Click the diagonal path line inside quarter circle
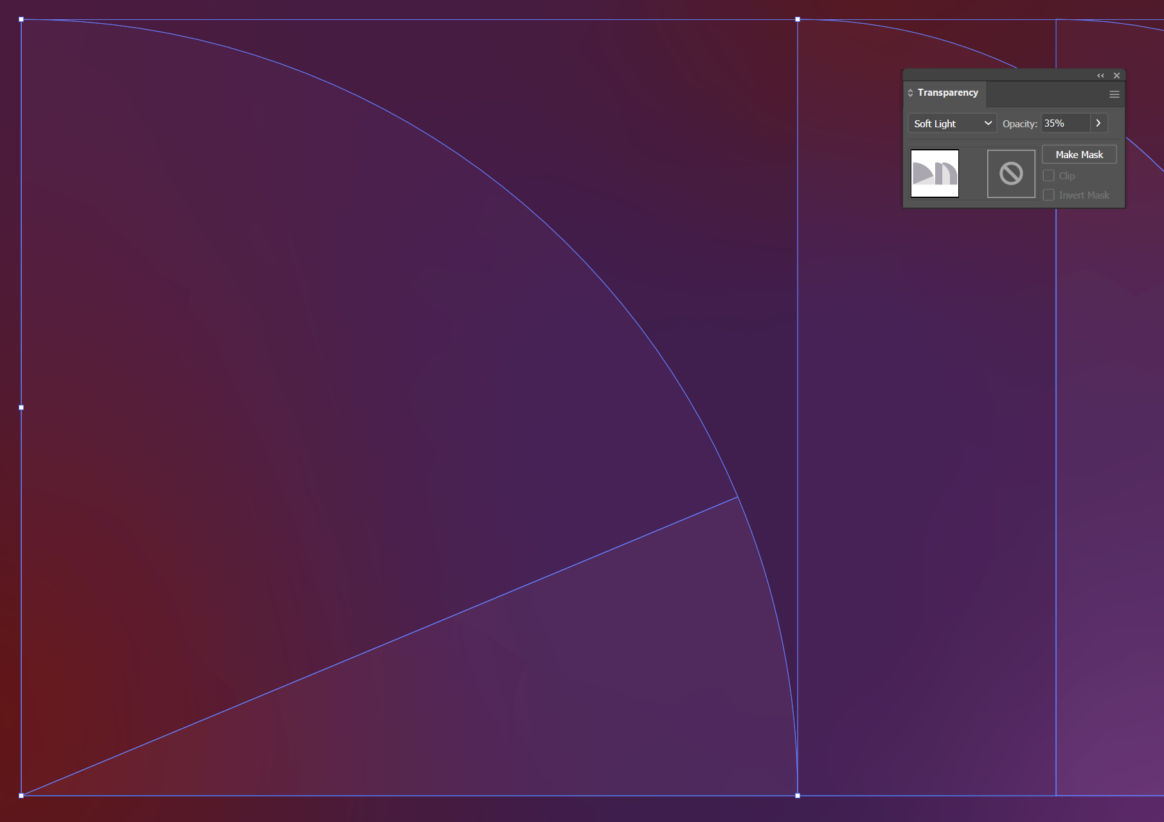Image resolution: width=1164 pixels, height=822 pixels. pos(379,647)
